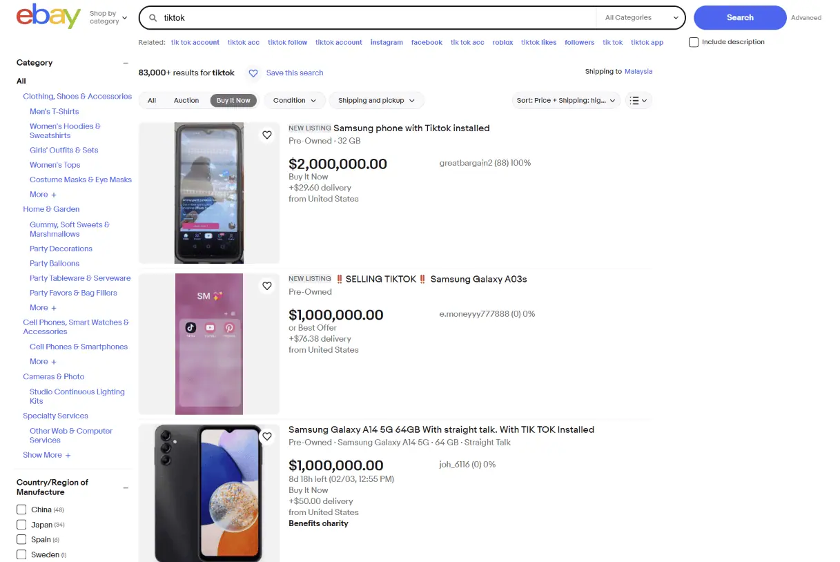This screenshot has width=840, height=562.
Task: Collapse the Country/Region of Manufacture section
Action: pos(126,487)
